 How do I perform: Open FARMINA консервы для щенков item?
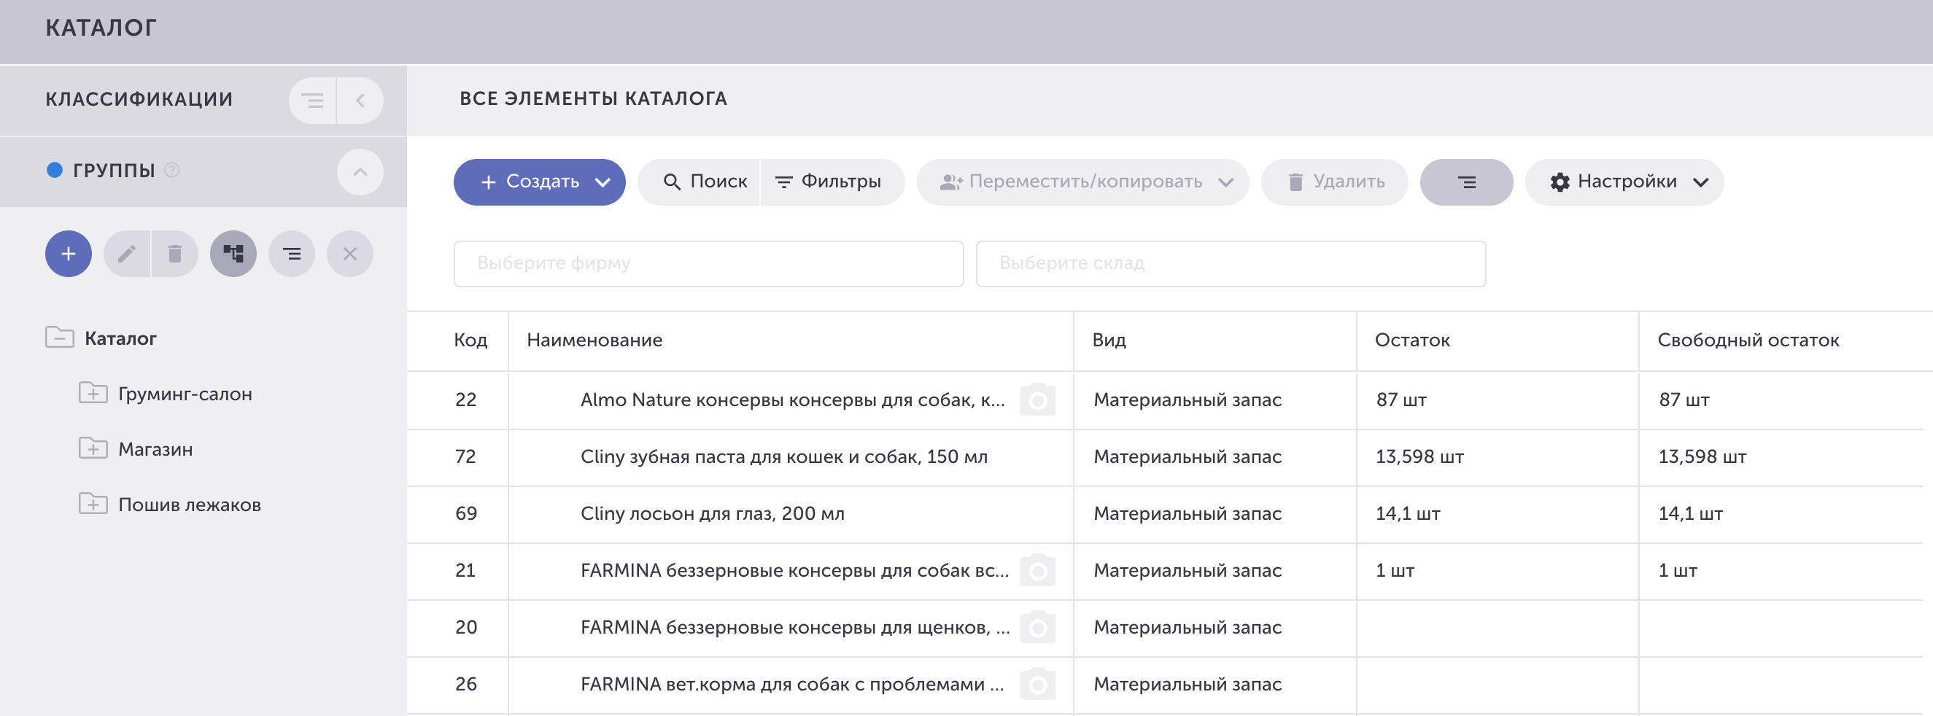pos(795,628)
